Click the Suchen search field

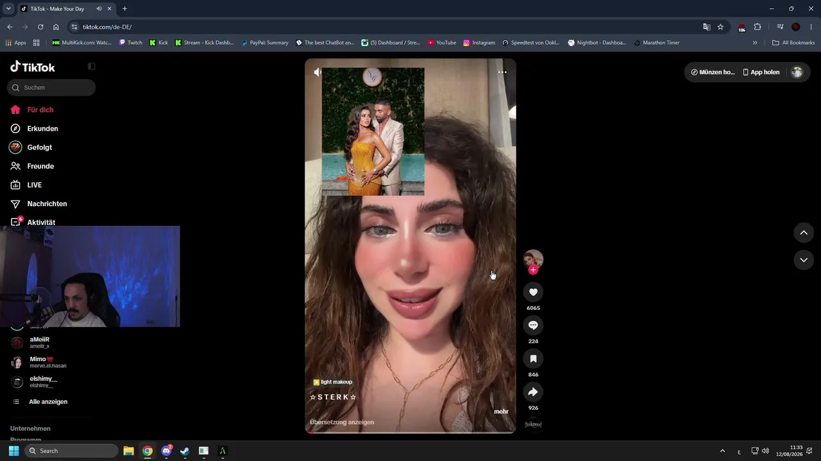click(51, 88)
